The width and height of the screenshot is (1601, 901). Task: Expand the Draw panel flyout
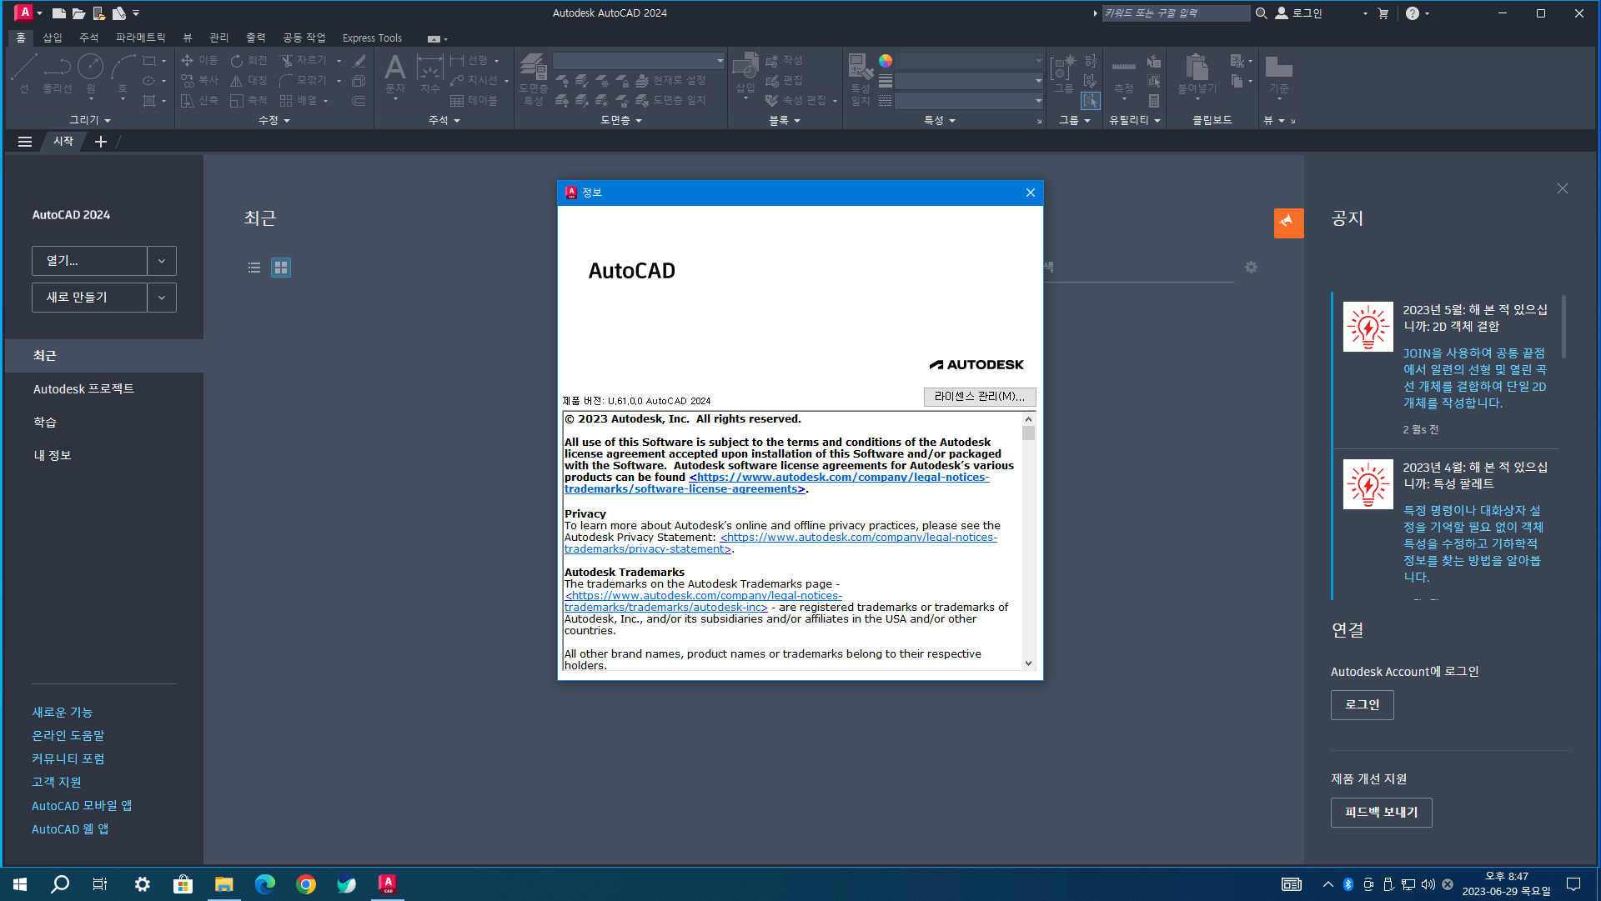[x=90, y=120]
